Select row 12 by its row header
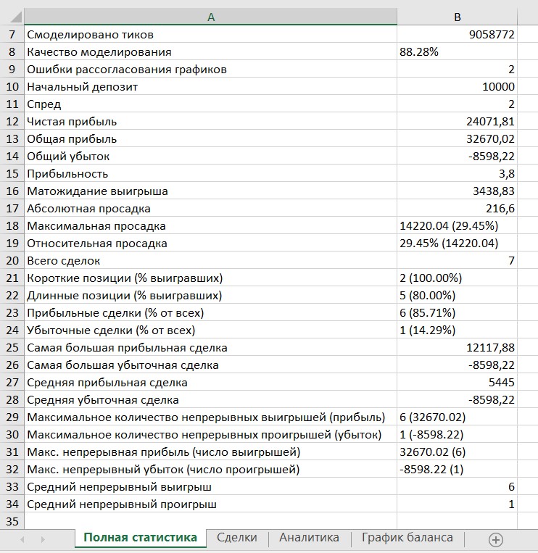This screenshot has height=553, width=538. pos(12,122)
